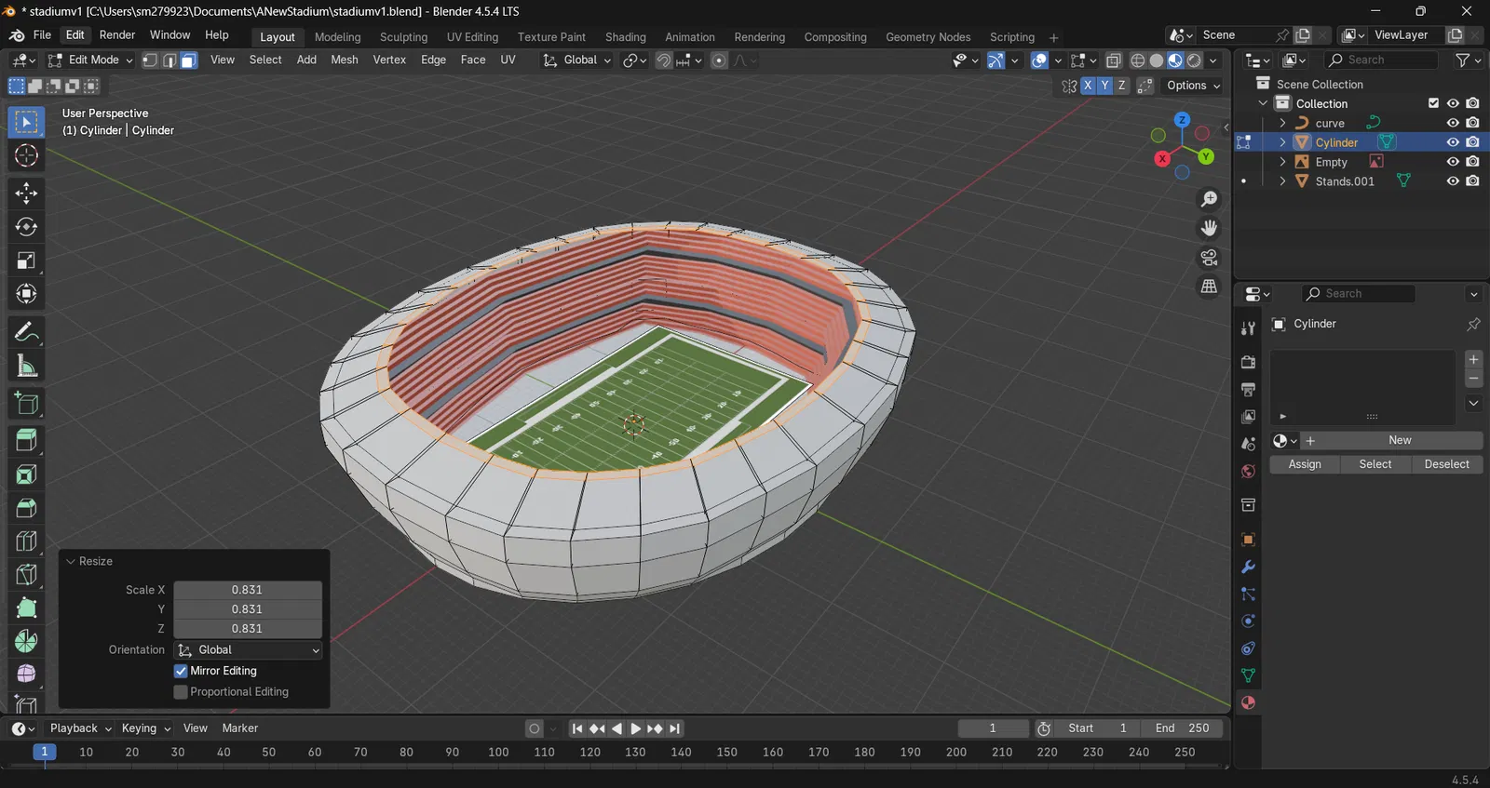Activate the Rotate tool
Viewport: 1490px width, 788px height.
(x=26, y=227)
